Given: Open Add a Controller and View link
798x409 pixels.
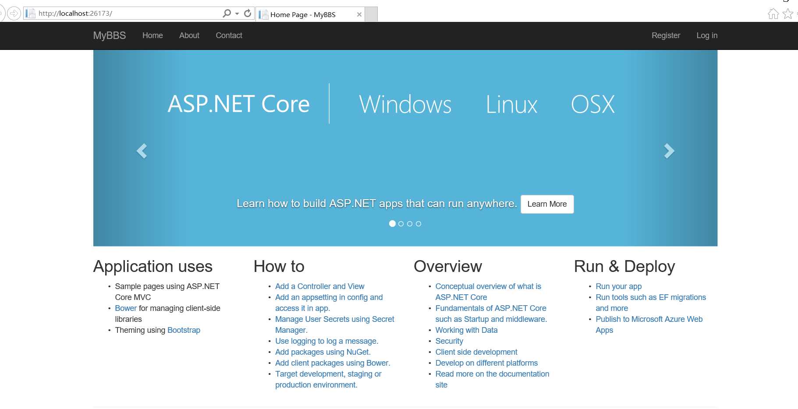Looking at the screenshot, I should 319,286.
